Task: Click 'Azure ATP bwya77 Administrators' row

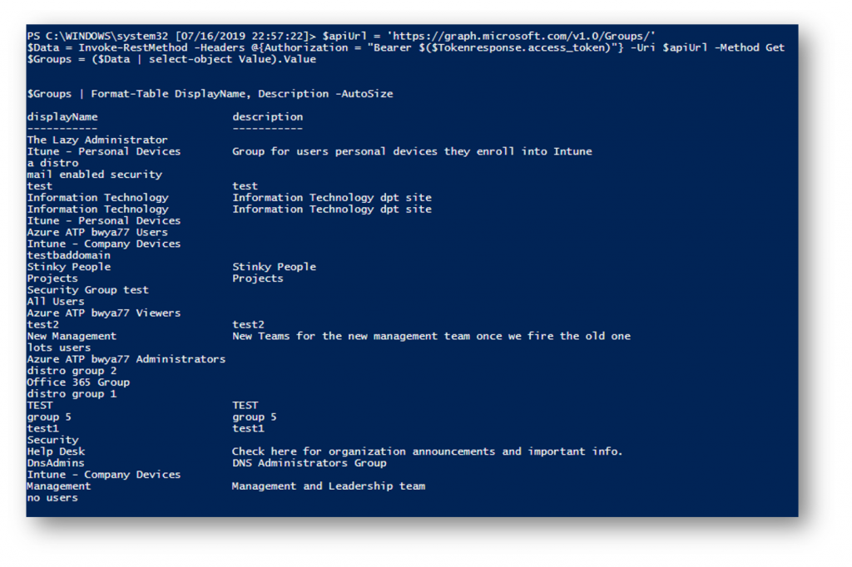Action: pos(126,359)
